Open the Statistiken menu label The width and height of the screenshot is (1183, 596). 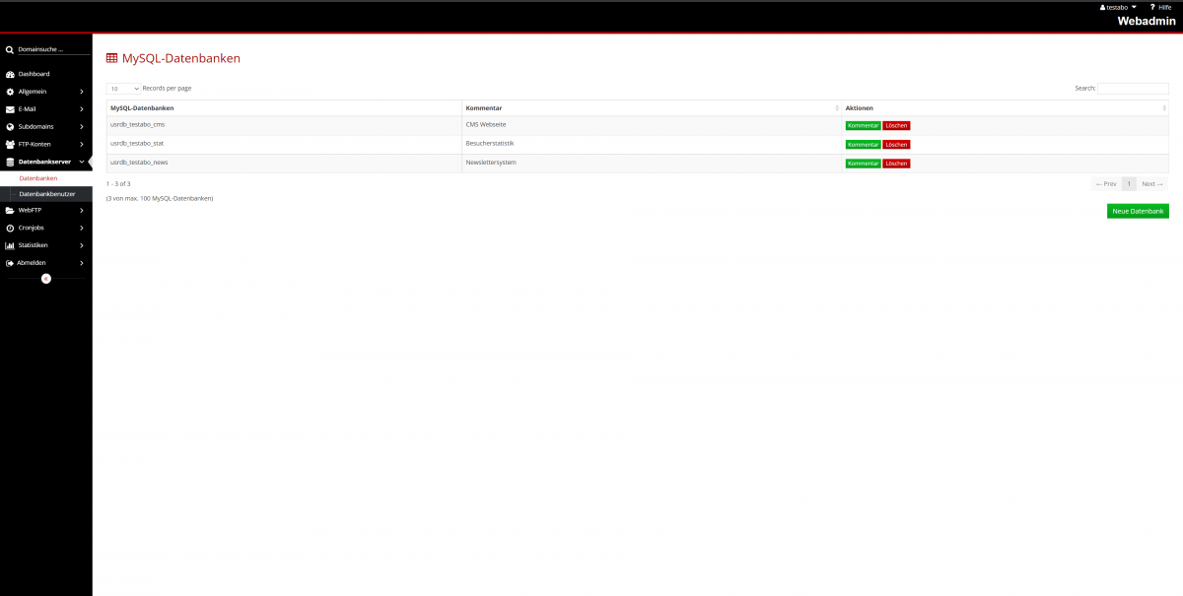point(34,245)
